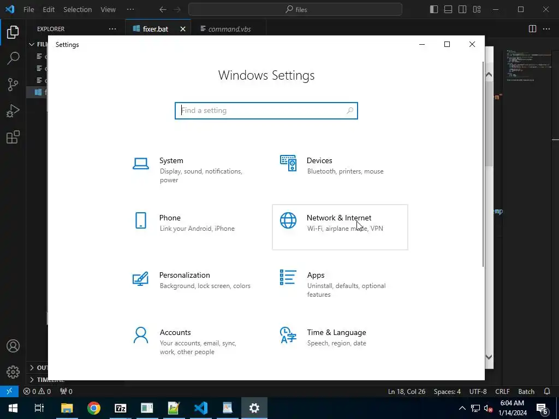Open the Selection menu
The image size is (559, 419).
click(x=78, y=10)
